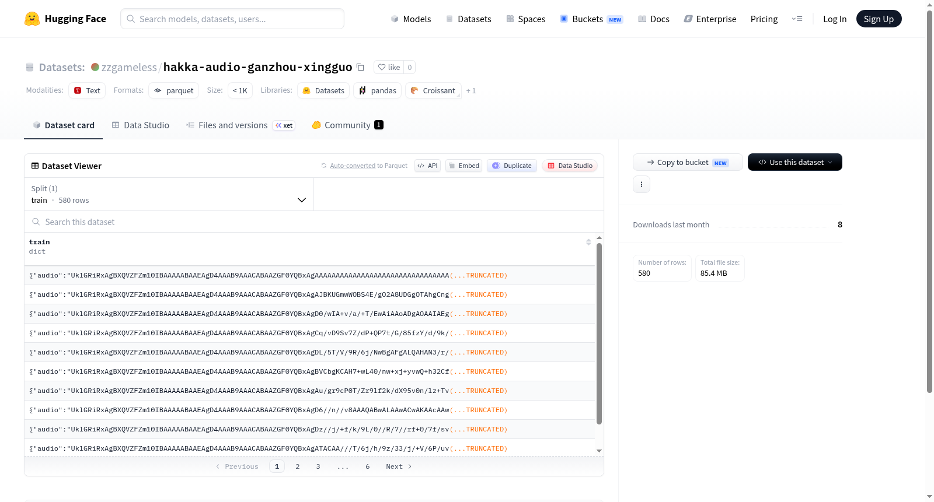Open the red Data Studio button
The width and height of the screenshot is (934, 502).
pyautogui.click(x=570, y=166)
